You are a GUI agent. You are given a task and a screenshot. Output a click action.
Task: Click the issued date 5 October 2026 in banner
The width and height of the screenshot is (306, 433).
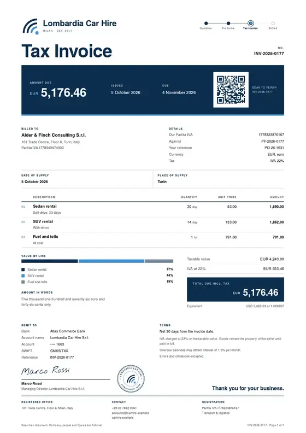click(x=126, y=92)
